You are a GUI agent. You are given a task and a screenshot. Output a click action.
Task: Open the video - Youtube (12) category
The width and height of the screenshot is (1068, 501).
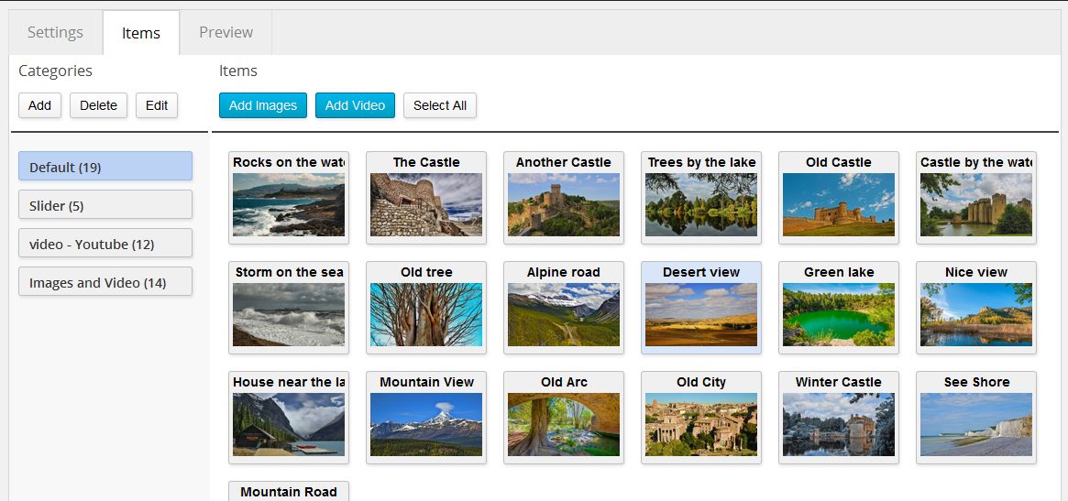click(x=105, y=243)
